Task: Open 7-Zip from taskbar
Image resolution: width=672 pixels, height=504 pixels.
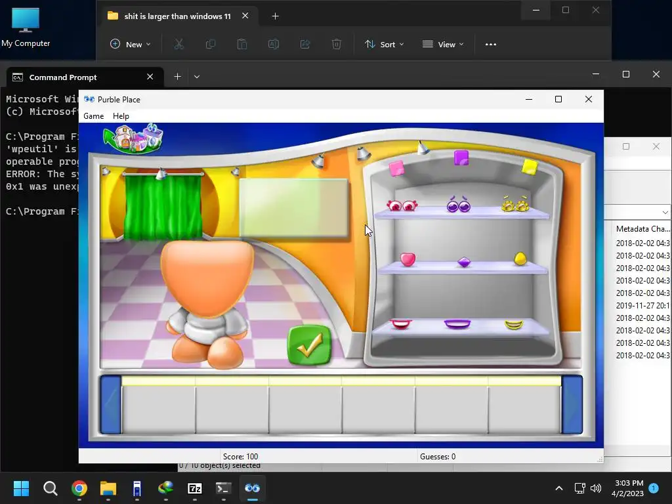Action: coord(194,488)
